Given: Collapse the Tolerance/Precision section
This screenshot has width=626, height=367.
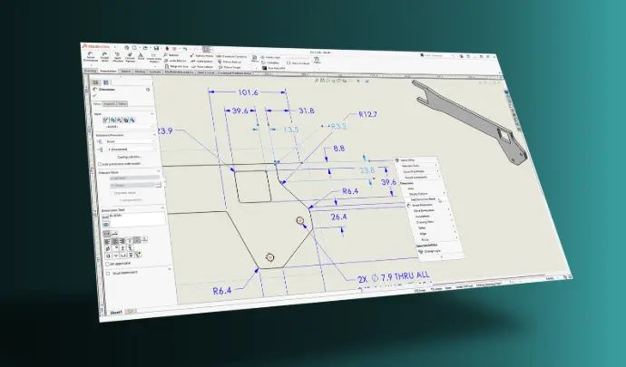Looking at the screenshot, I should pos(154,135).
